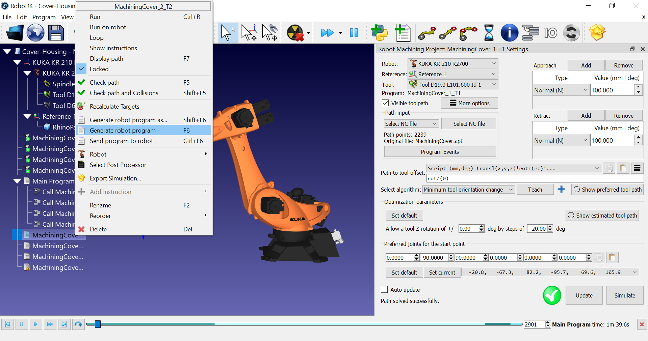This screenshot has width=648, height=341.
Task: Click the Teach button
Action: 535,189
